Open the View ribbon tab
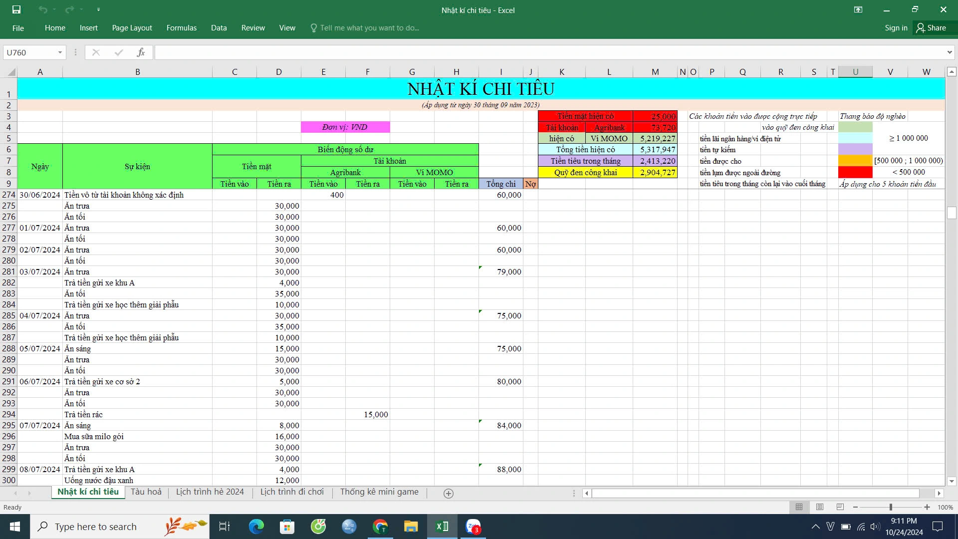This screenshot has height=539, width=958. click(287, 28)
